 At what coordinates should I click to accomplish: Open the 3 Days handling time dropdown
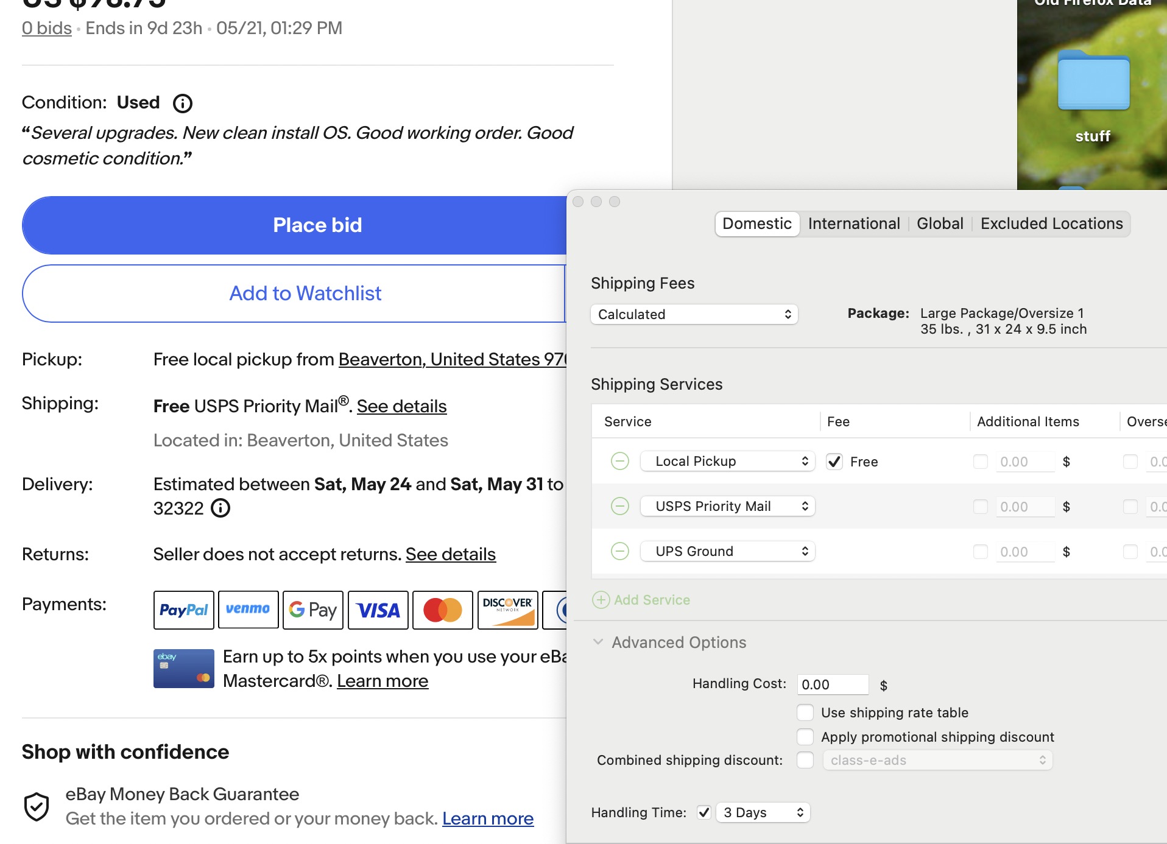point(763,812)
